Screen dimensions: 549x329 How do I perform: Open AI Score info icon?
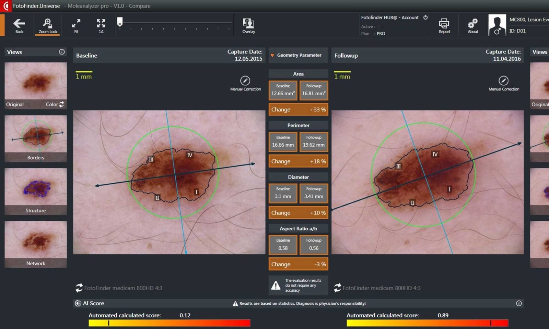519,303
